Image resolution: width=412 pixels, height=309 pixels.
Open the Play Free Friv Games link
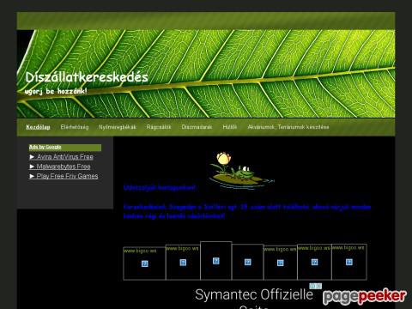tap(64, 176)
